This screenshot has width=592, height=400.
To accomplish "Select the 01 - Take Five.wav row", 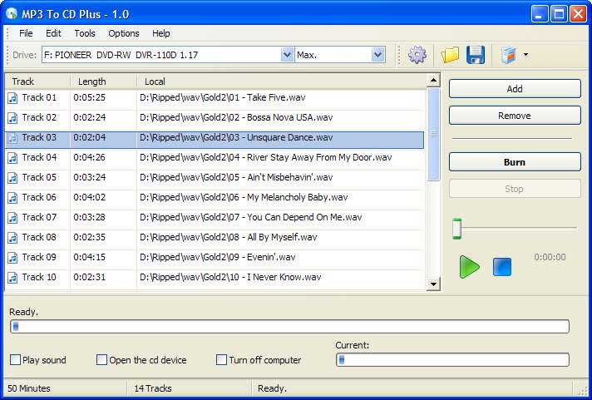I will (x=215, y=98).
